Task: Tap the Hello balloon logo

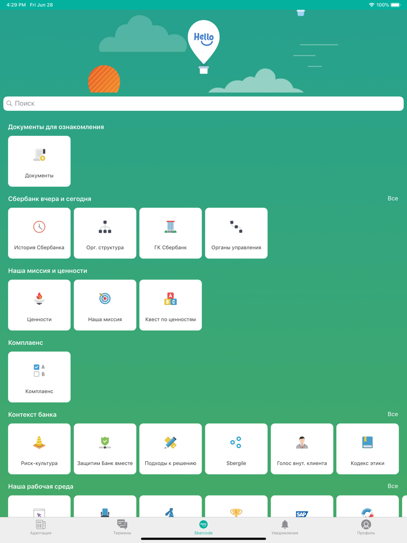Action: tap(203, 47)
